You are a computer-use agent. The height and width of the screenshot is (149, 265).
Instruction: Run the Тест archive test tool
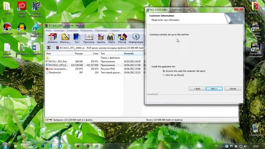(x=77, y=38)
